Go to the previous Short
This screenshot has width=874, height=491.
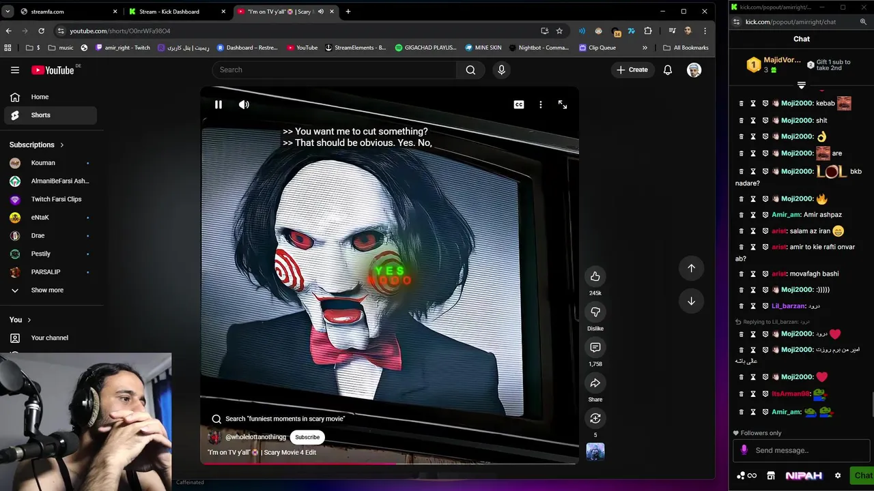click(x=691, y=268)
